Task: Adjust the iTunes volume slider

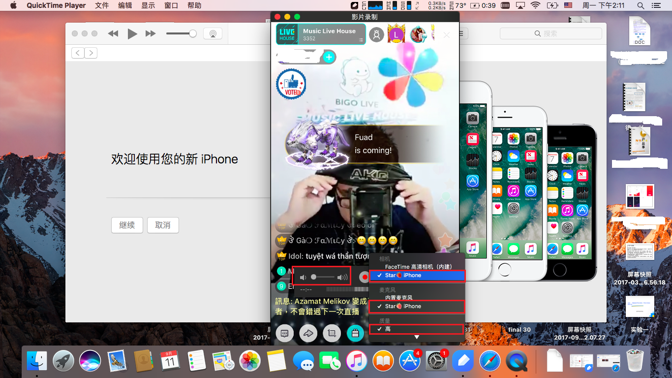Action: pyautogui.click(x=181, y=33)
